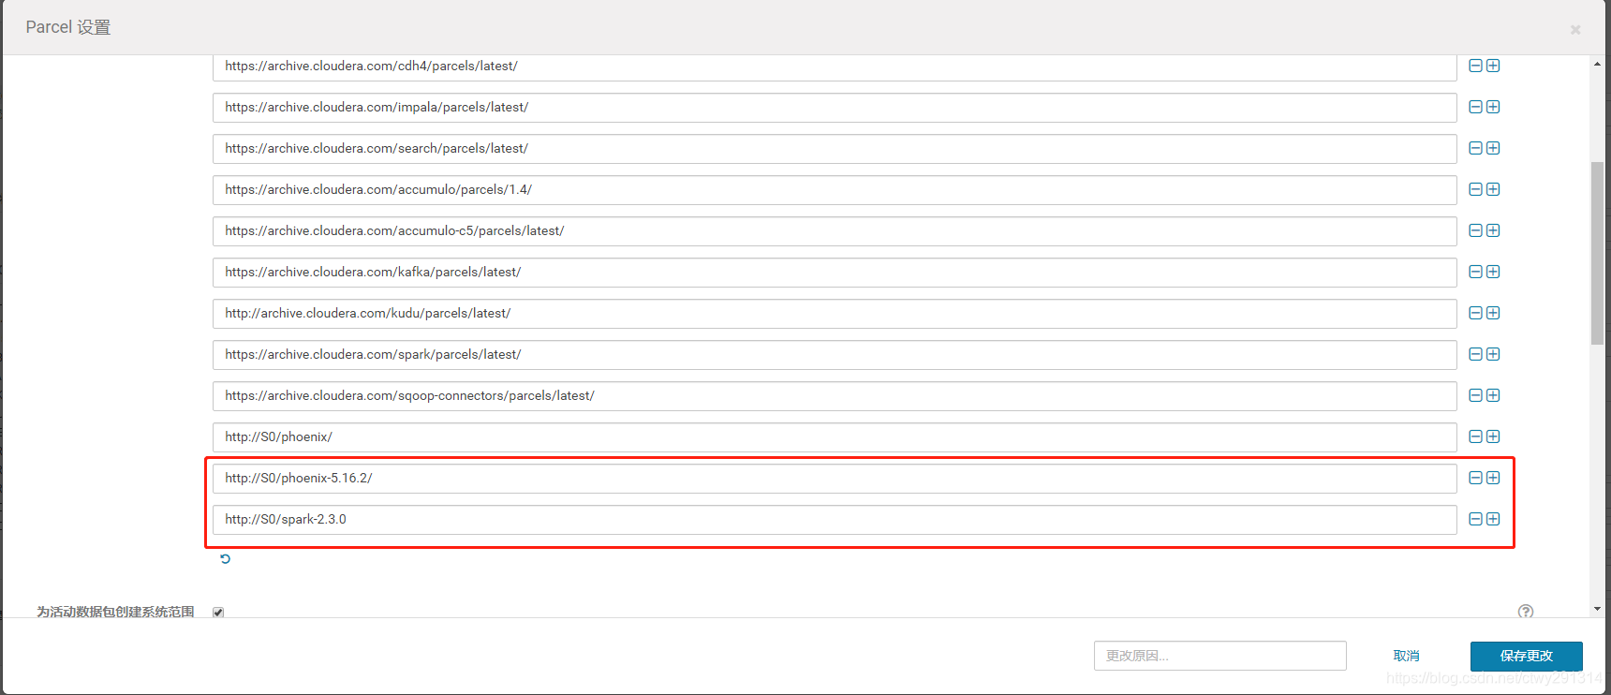Add a row after http://S0/phoenix/
The image size is (1611, 695).
(x=1493, y=436)
